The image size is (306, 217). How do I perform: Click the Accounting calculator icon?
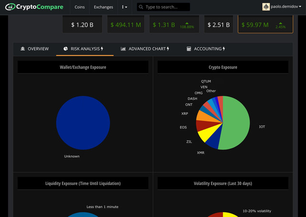click(x=189, y=49)
